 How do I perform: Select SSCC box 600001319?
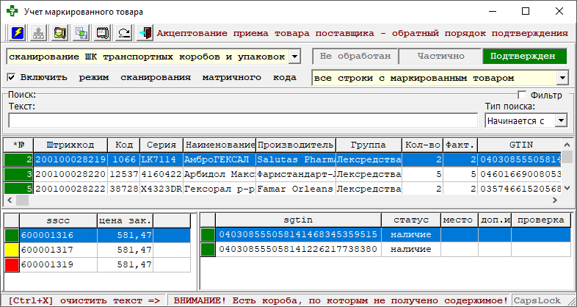58,264
